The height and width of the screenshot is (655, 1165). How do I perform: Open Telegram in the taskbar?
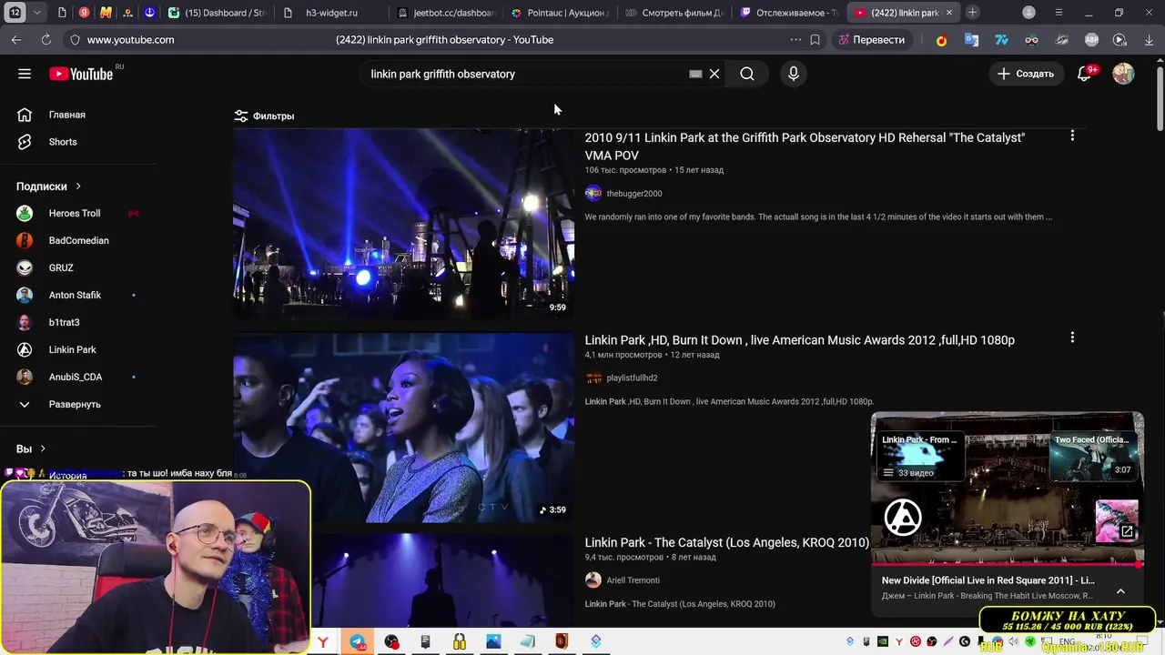tap(358, 641)
